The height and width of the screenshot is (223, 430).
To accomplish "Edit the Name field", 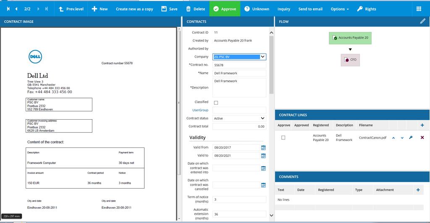I will [239, 73].
